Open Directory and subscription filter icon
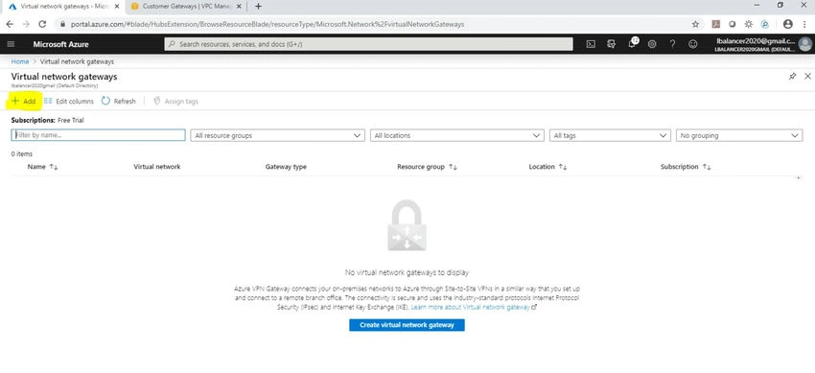The width and height of the screenshot is (815, 373). tap(612, 44)
